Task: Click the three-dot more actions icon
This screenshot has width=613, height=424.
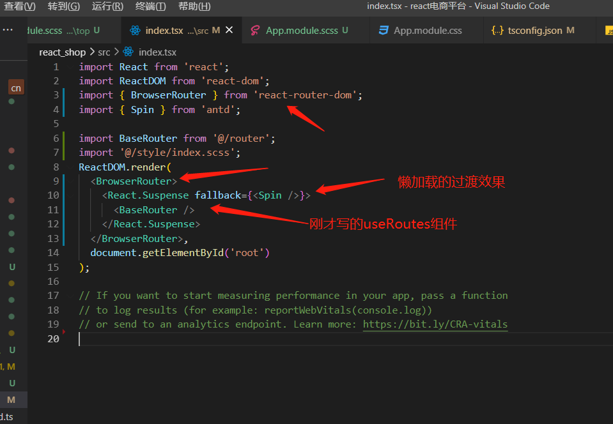Action: pos(8,30)
